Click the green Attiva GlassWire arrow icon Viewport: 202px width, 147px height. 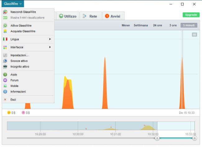[5, 25]
